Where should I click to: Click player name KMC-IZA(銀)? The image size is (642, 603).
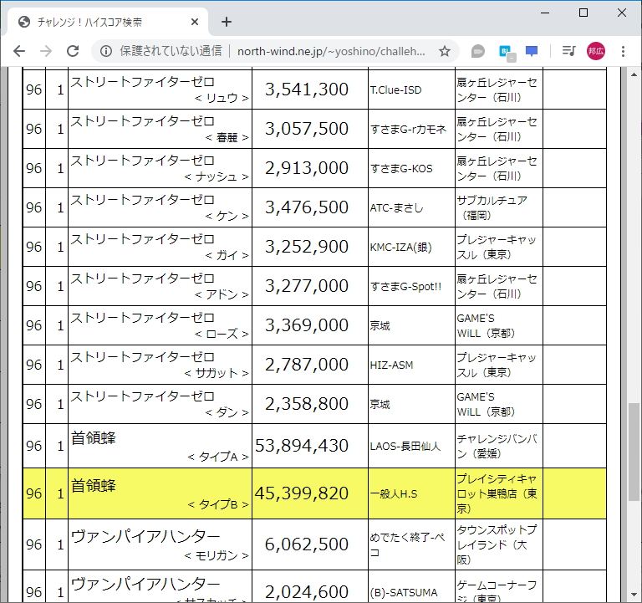[401, 248]
